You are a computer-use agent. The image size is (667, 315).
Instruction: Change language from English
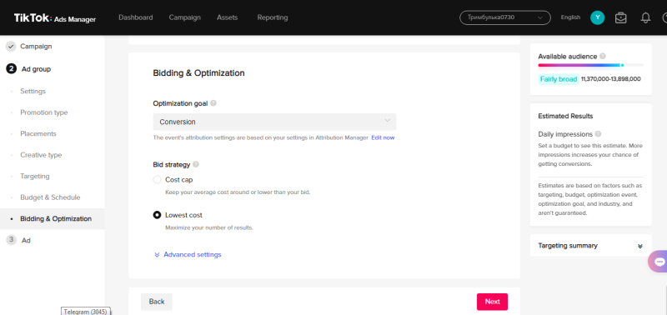pos(570,17)
